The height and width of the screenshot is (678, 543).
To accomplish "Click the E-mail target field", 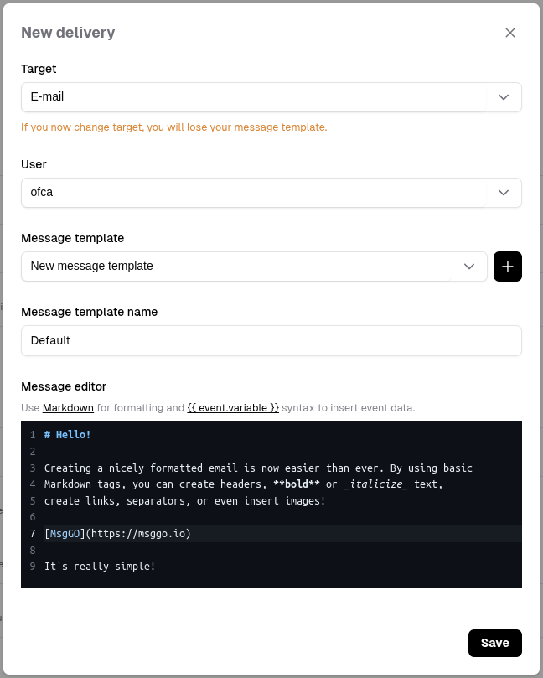I will [x=251, y=97].
